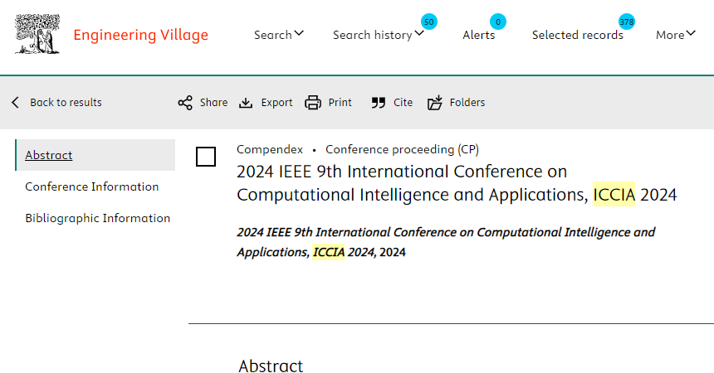This screenshot has height=373, width=714.
Task: Click the Export download icon
Action: coord(246,103)
